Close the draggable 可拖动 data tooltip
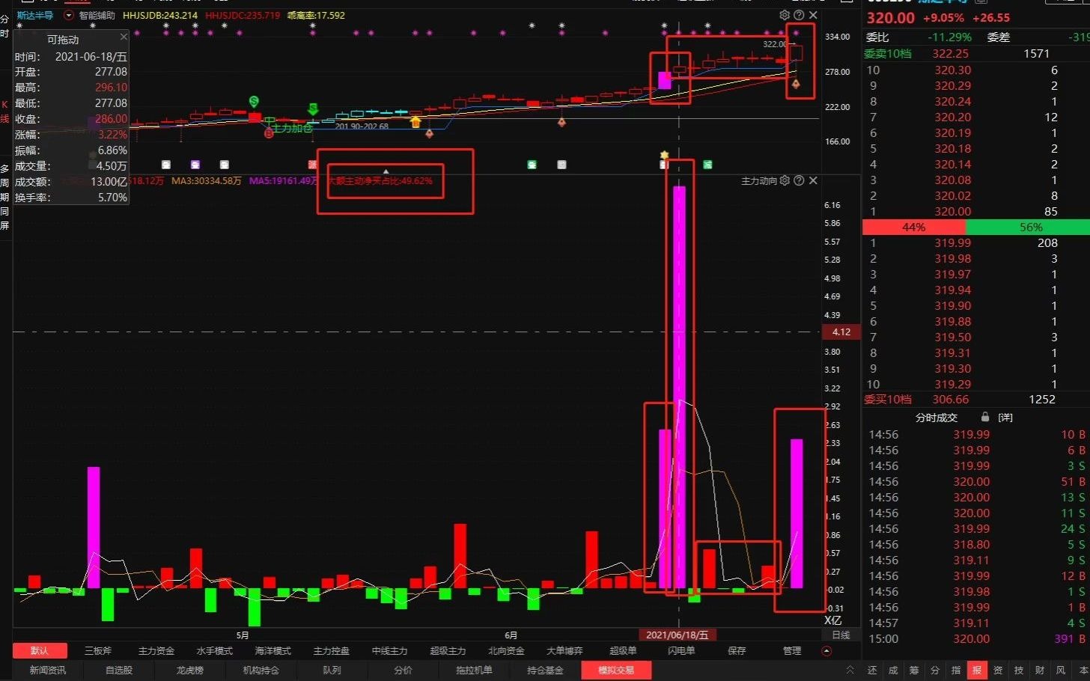Viewport: 1090px width, 681px height. (x=124, y=37)
